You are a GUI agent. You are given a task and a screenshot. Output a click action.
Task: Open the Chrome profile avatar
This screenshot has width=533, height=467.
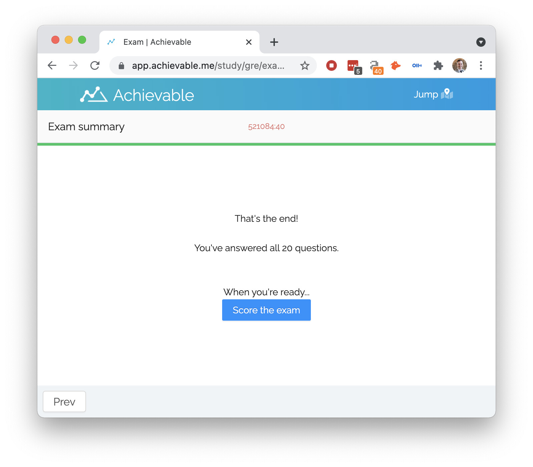(460, 65)
